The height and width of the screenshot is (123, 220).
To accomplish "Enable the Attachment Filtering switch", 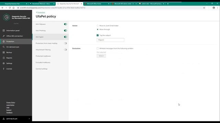I will [65, 50].
